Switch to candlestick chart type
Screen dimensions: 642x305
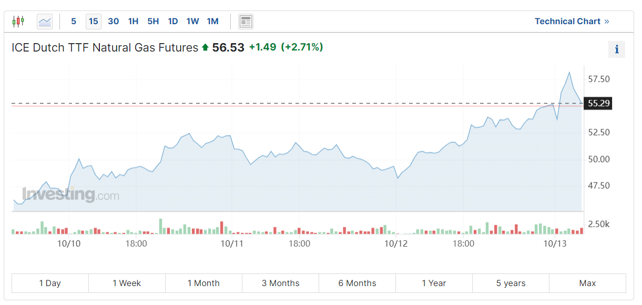[18, 22]
